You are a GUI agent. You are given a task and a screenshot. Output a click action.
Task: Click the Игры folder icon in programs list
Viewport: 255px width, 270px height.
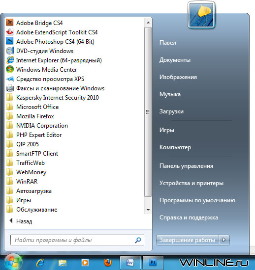click(10, 200)
